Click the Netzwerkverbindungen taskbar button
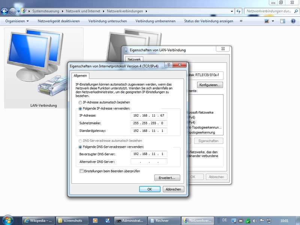 click(x=198, y=220)
